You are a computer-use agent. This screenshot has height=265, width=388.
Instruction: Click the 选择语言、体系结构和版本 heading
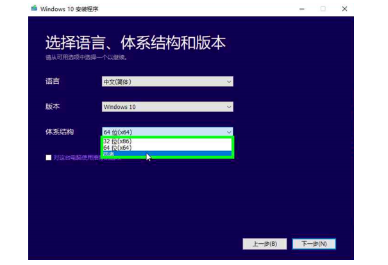(135, 42)
